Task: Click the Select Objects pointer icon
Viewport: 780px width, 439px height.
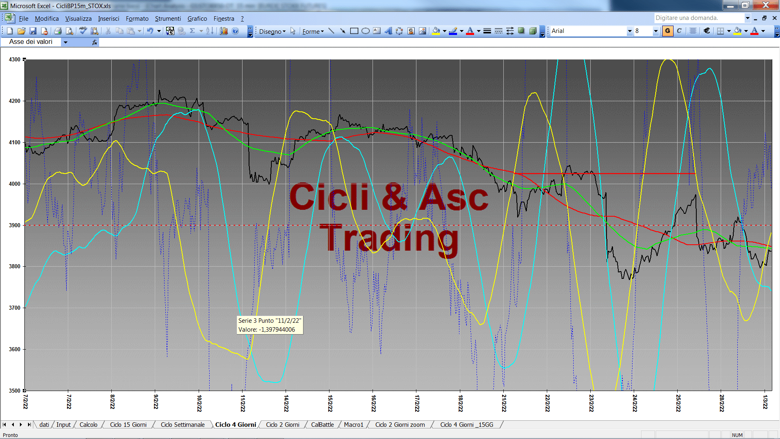Action: coord(293,31)
